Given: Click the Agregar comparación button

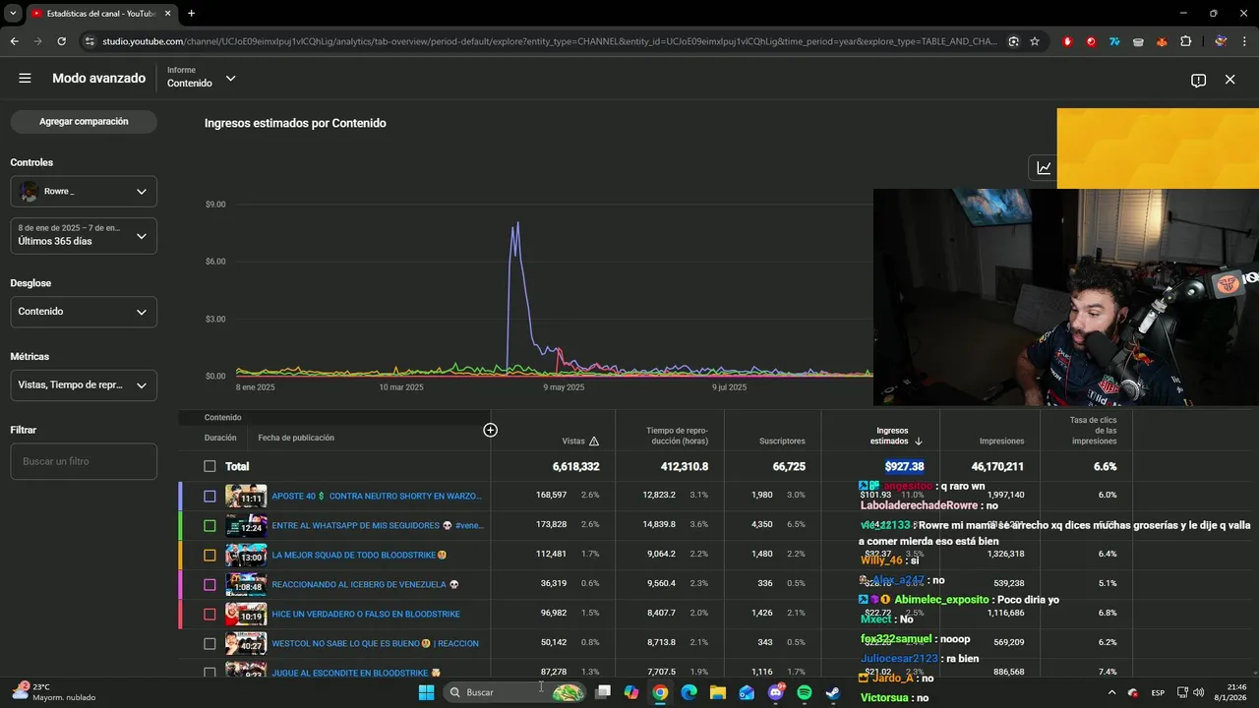Looking at the screenshot, I should click(84, 122).
